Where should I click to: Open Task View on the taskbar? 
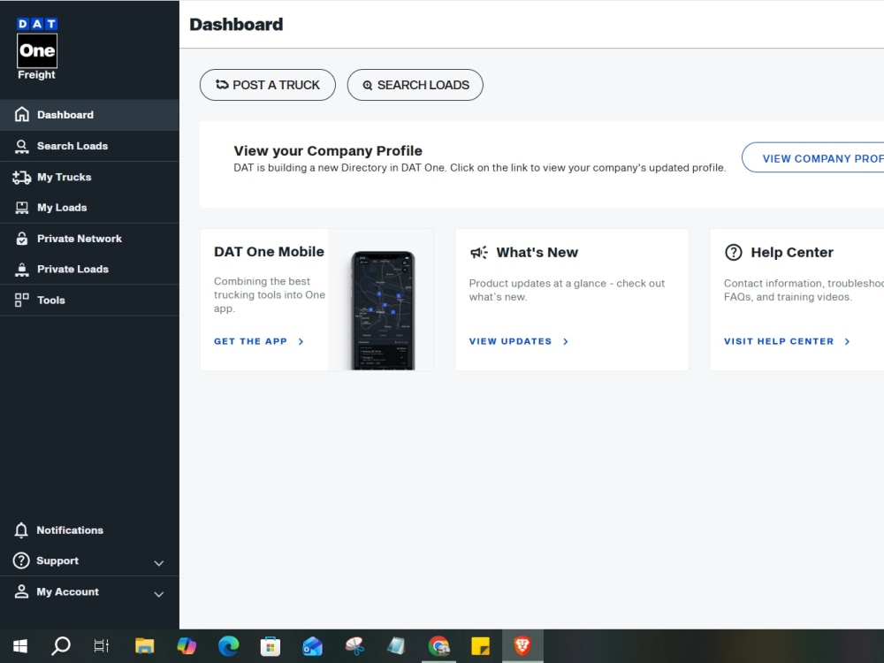102,646
